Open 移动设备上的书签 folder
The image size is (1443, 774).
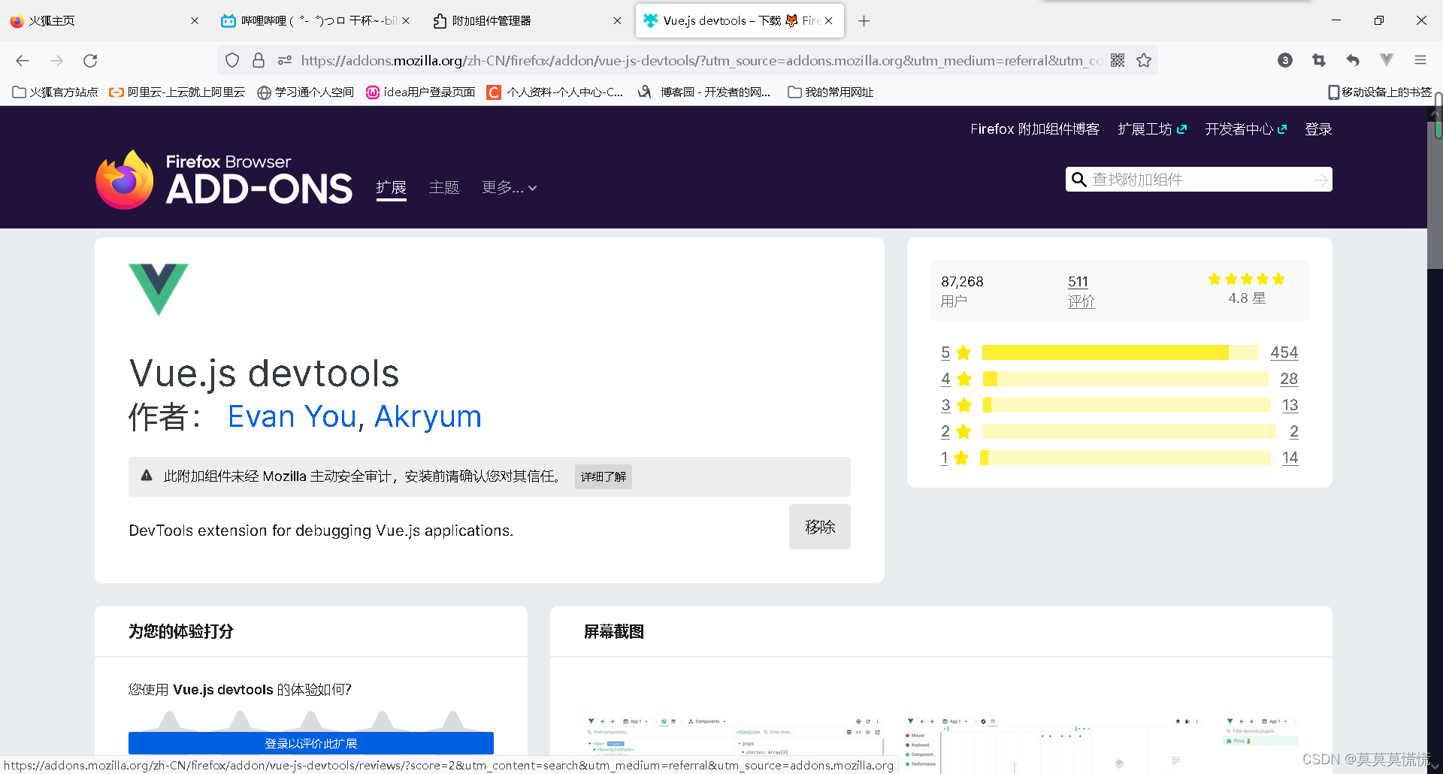(x=1380, y=92)
